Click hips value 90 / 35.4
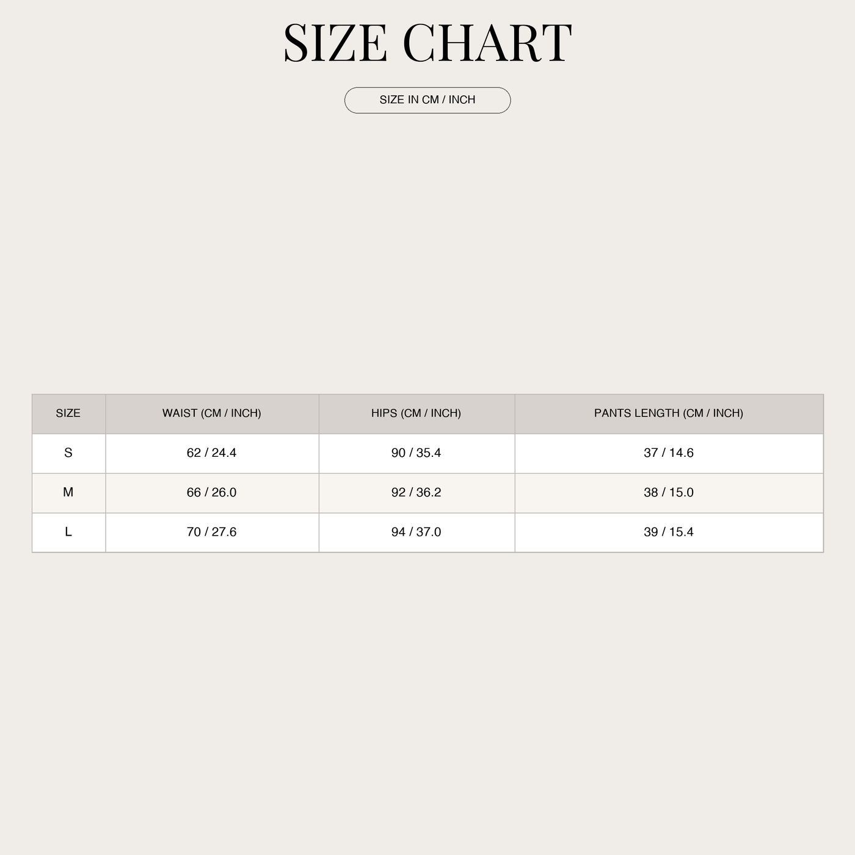 click(416, 453)
